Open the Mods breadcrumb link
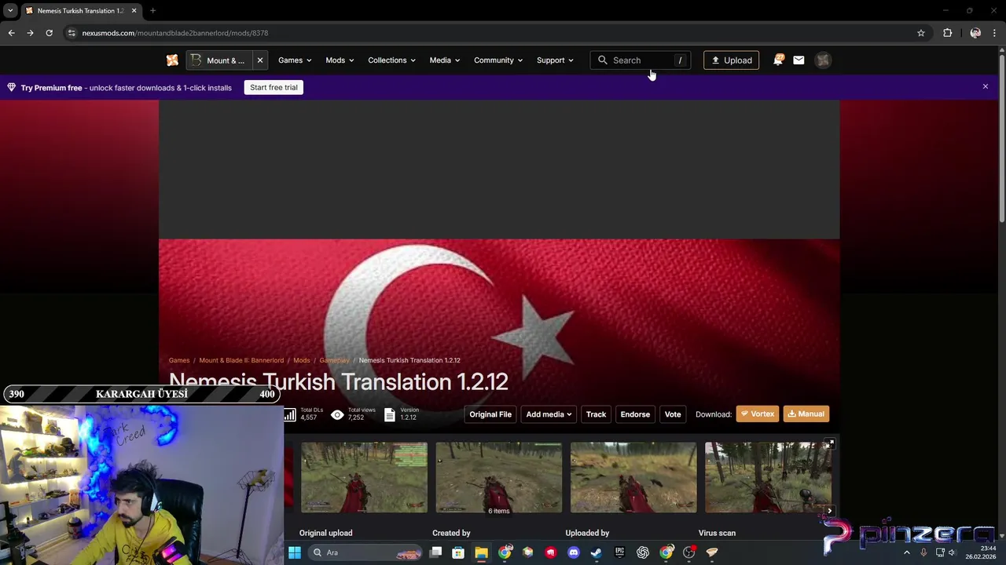Screen dimensions: 1006x565 [x=302, y=360]
